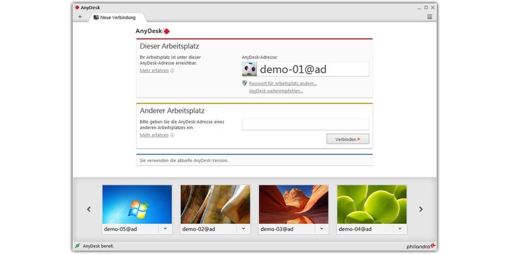This screenshot has width=509, height=254.
Task: Click info icon in Dieser Arbeitsplatz section
Action: point(172,70)
